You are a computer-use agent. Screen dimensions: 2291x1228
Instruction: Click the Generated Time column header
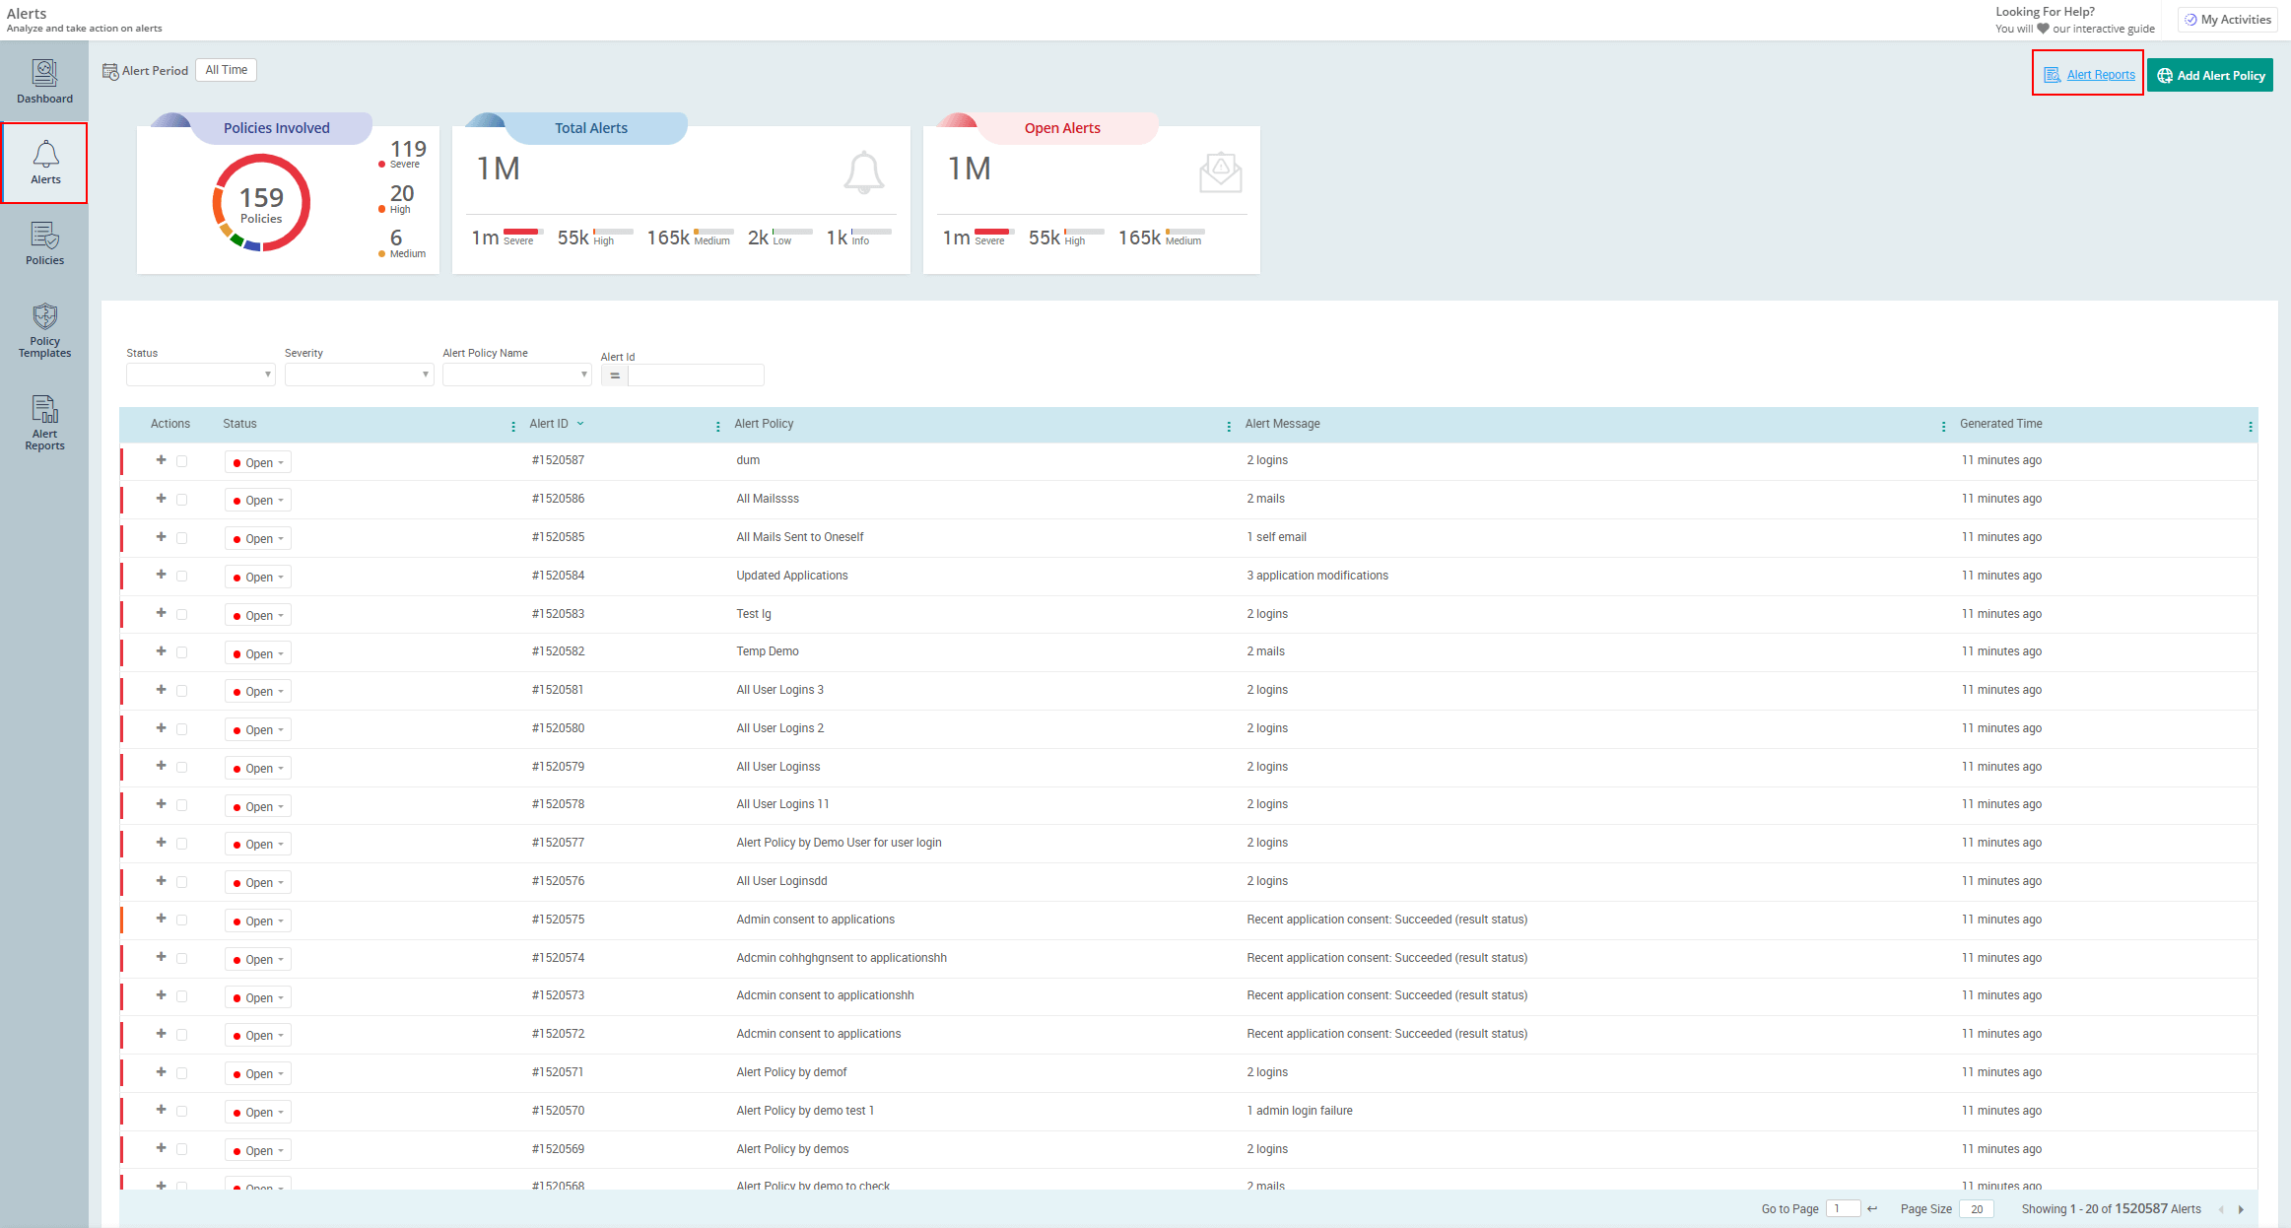2000,424
